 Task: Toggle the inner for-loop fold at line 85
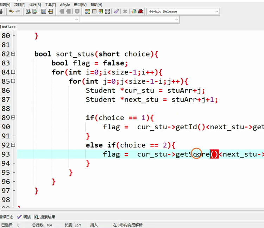(x=13, y=82)
